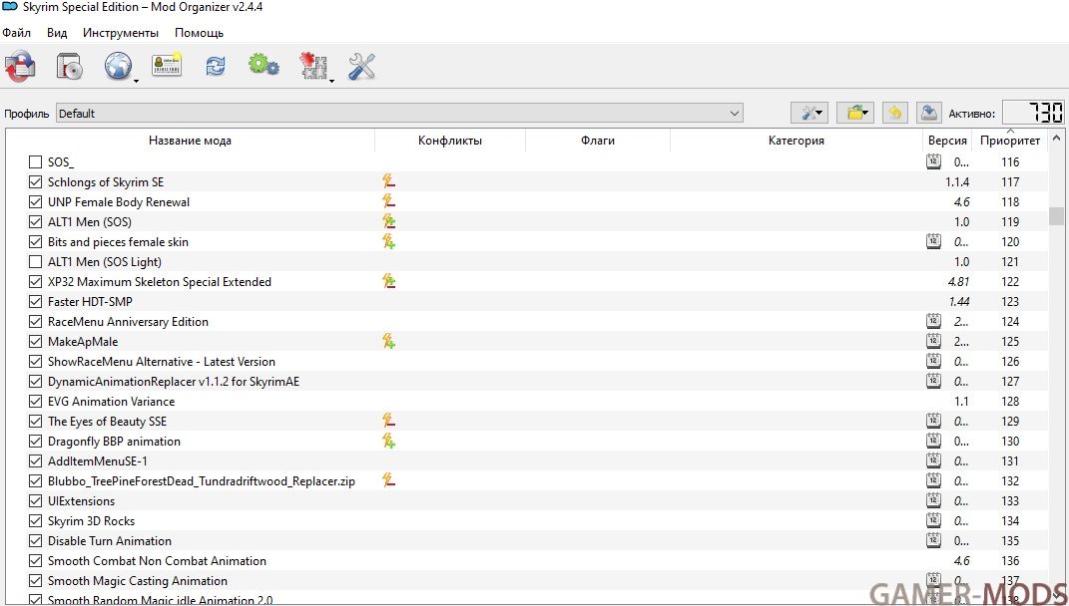Click conflict icon for The Eyes of Beauty SSE
1069x606 pixels.
pos(388,421)
